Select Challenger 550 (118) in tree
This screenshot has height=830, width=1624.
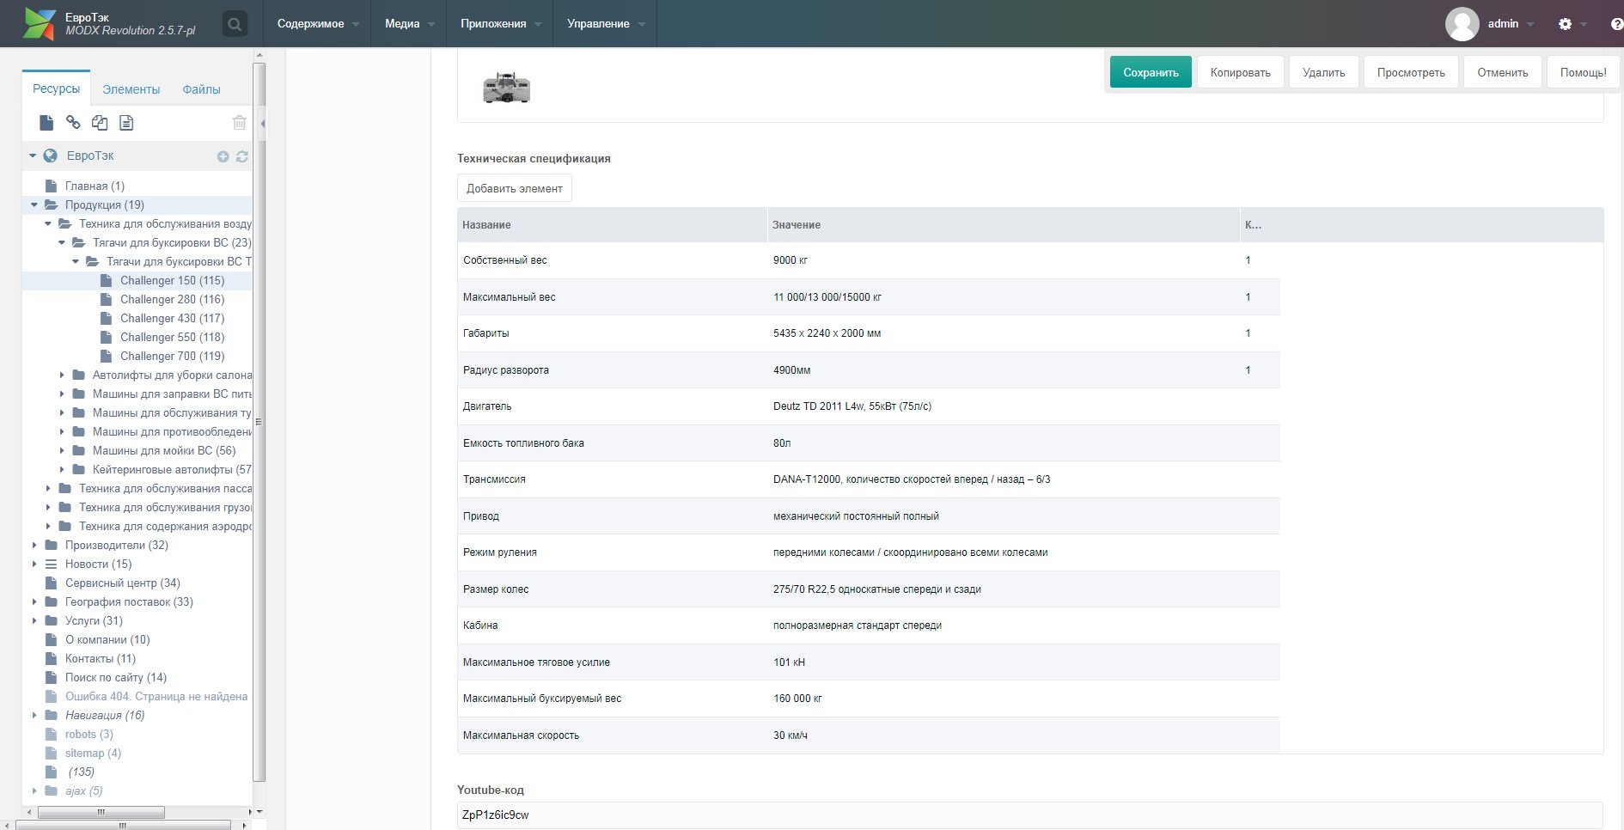point(172,337)
